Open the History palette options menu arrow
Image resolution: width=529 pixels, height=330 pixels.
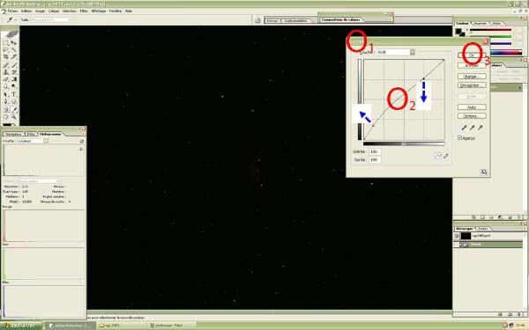(x=525, y=228)
